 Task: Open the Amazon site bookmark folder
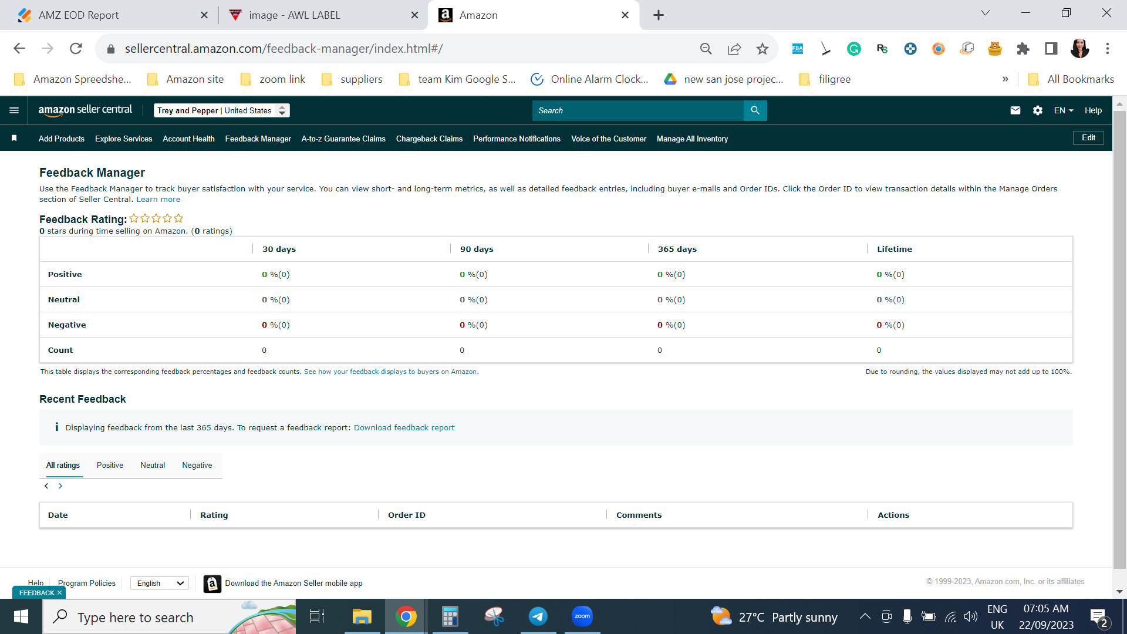click(185, 79)
